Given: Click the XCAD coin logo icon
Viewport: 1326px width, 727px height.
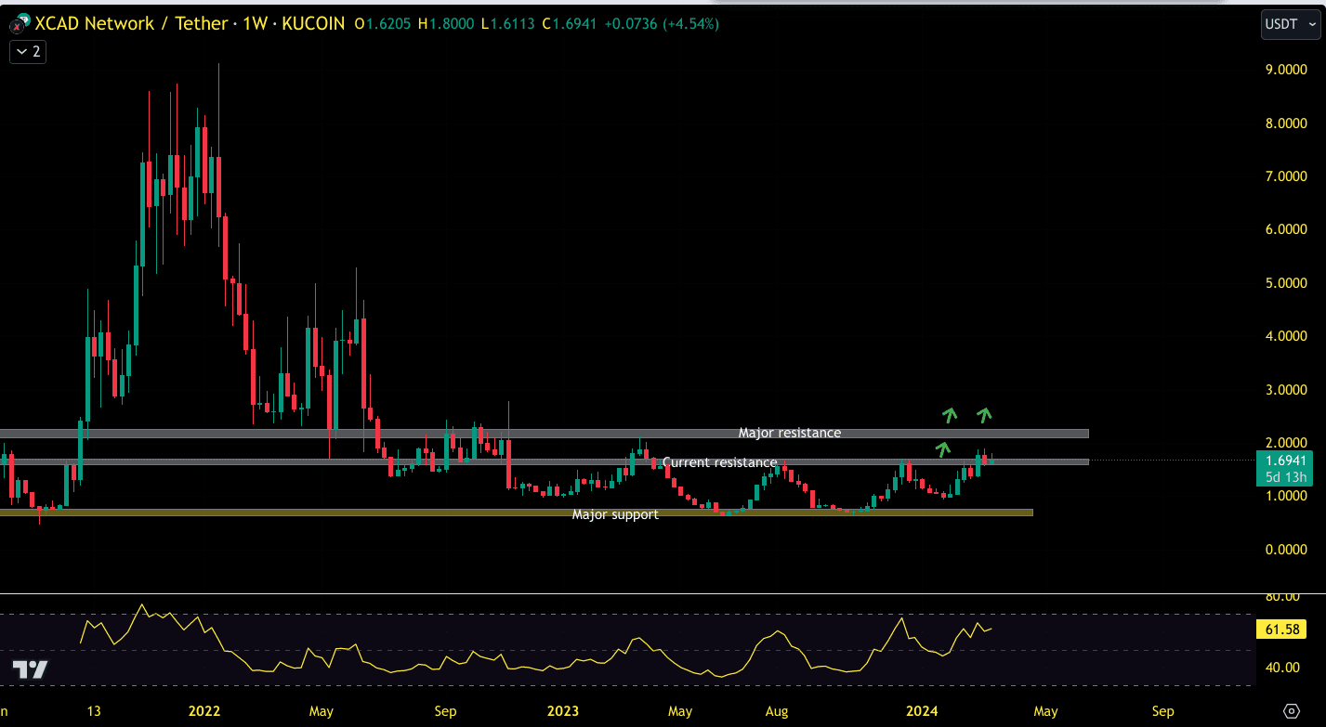Looking at the screenshot, I should [19, 24].
